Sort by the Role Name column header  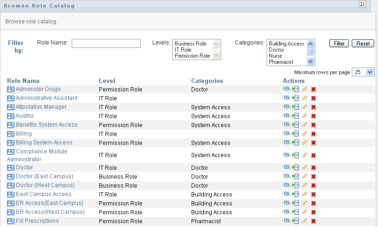click(x=23, y=81)
